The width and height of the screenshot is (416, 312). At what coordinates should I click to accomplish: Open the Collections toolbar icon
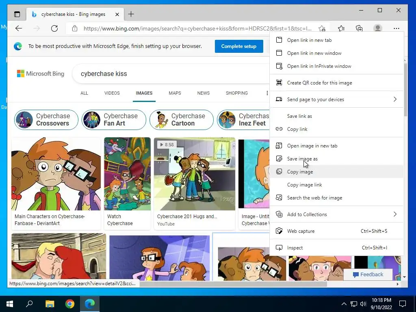[x=359, y=28]
